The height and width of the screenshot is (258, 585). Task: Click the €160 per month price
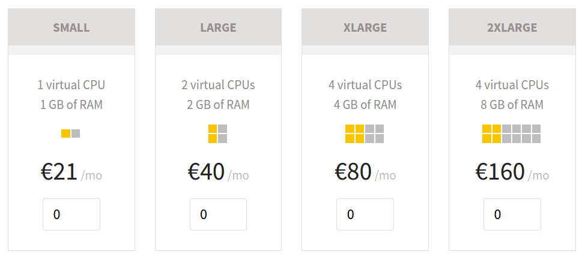click(x=512, y=172)
